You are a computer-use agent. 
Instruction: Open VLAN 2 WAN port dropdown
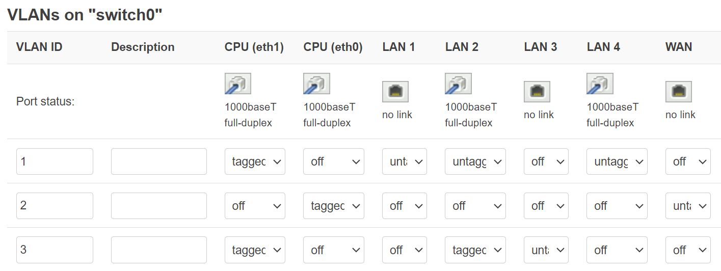(x=688, y=206)
